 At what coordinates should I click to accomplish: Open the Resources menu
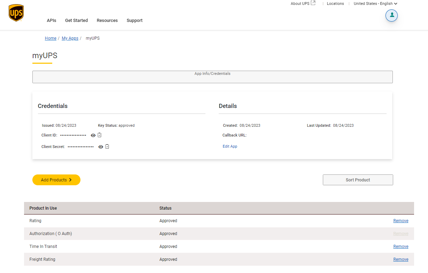pos(107,21)
